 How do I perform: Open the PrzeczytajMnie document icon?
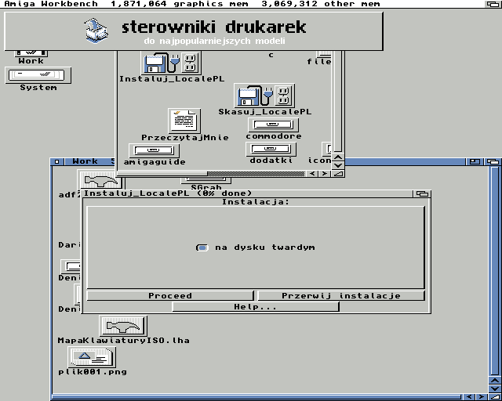184,121
